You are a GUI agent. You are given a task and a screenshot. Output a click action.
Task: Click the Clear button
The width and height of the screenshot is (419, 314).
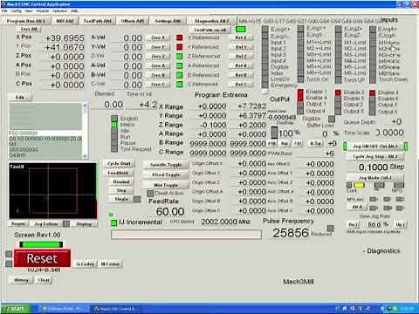tap(44, 280)
